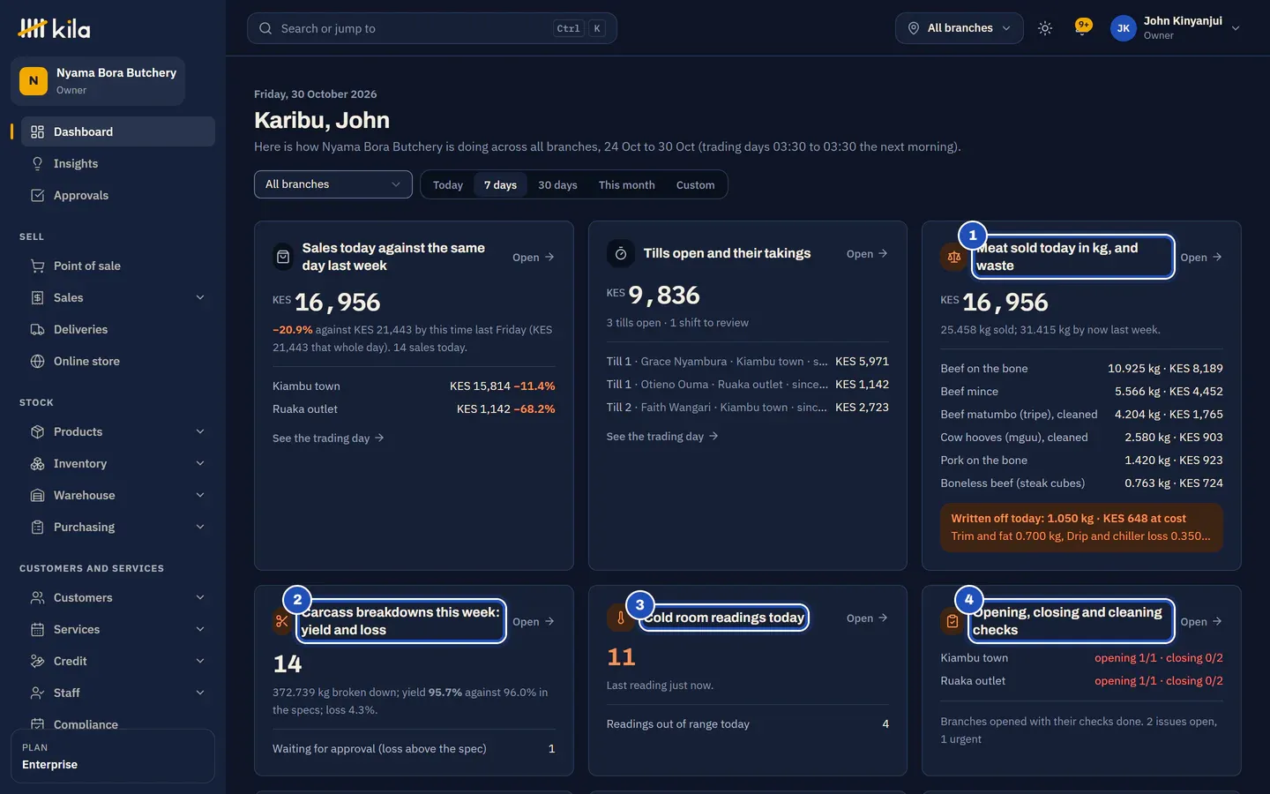
Task: Expand the Sales menu chevron
Action: pos(200,297)
